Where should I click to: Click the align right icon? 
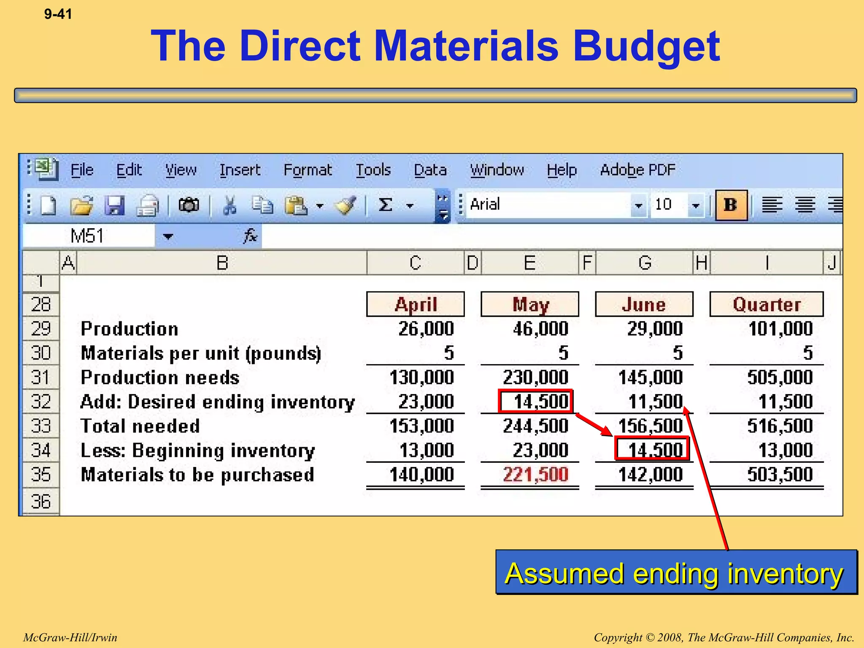[835, 205]
